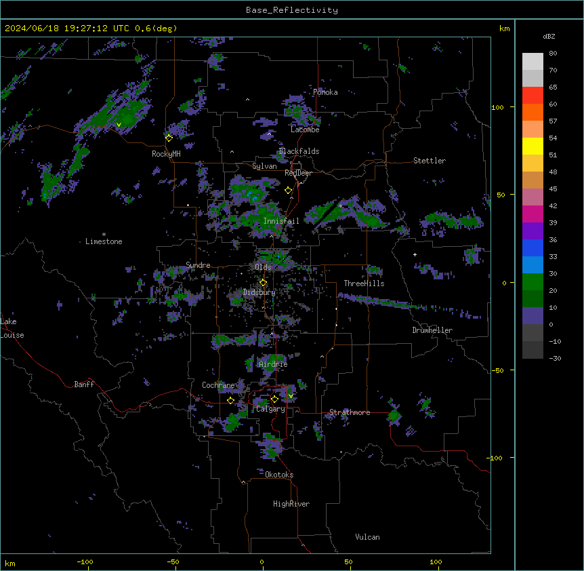
Task: Click the Banff label
Action: [84, 385]
